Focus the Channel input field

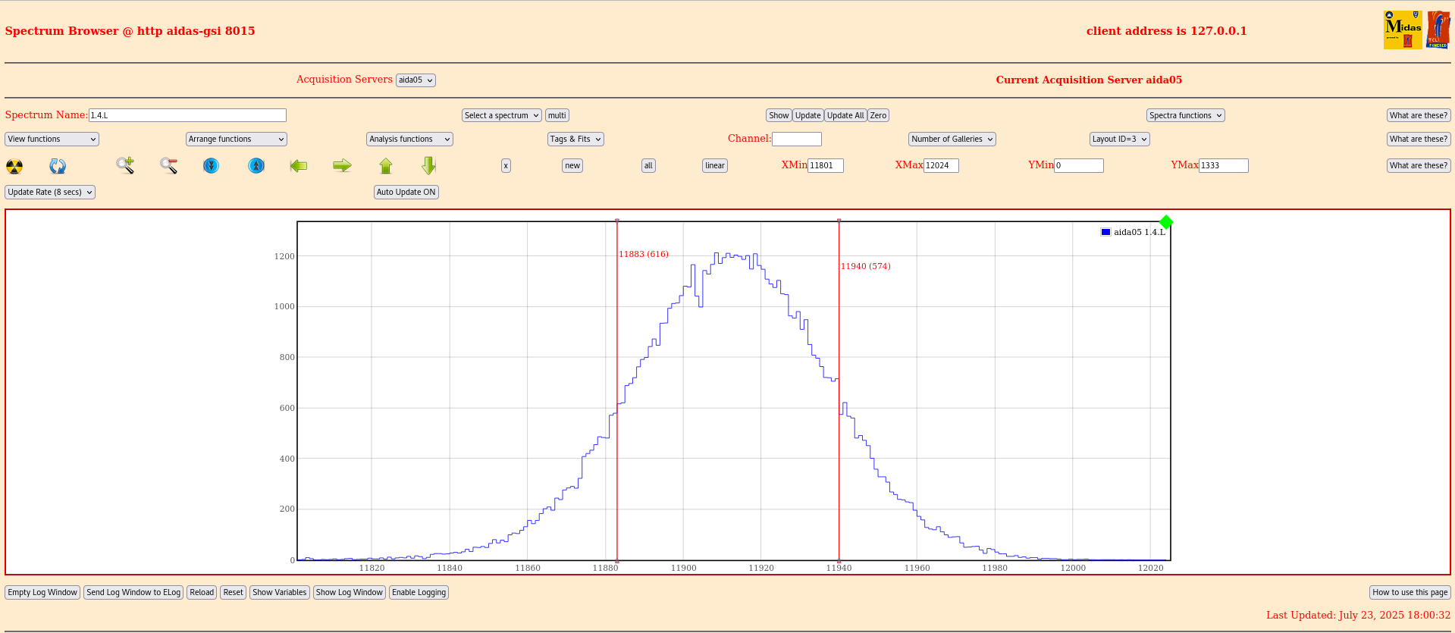click(x=797, y=139)
